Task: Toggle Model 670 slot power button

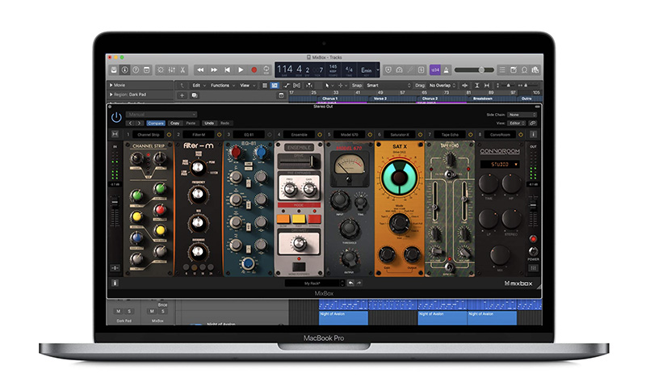Action: (x=370, y=134)
